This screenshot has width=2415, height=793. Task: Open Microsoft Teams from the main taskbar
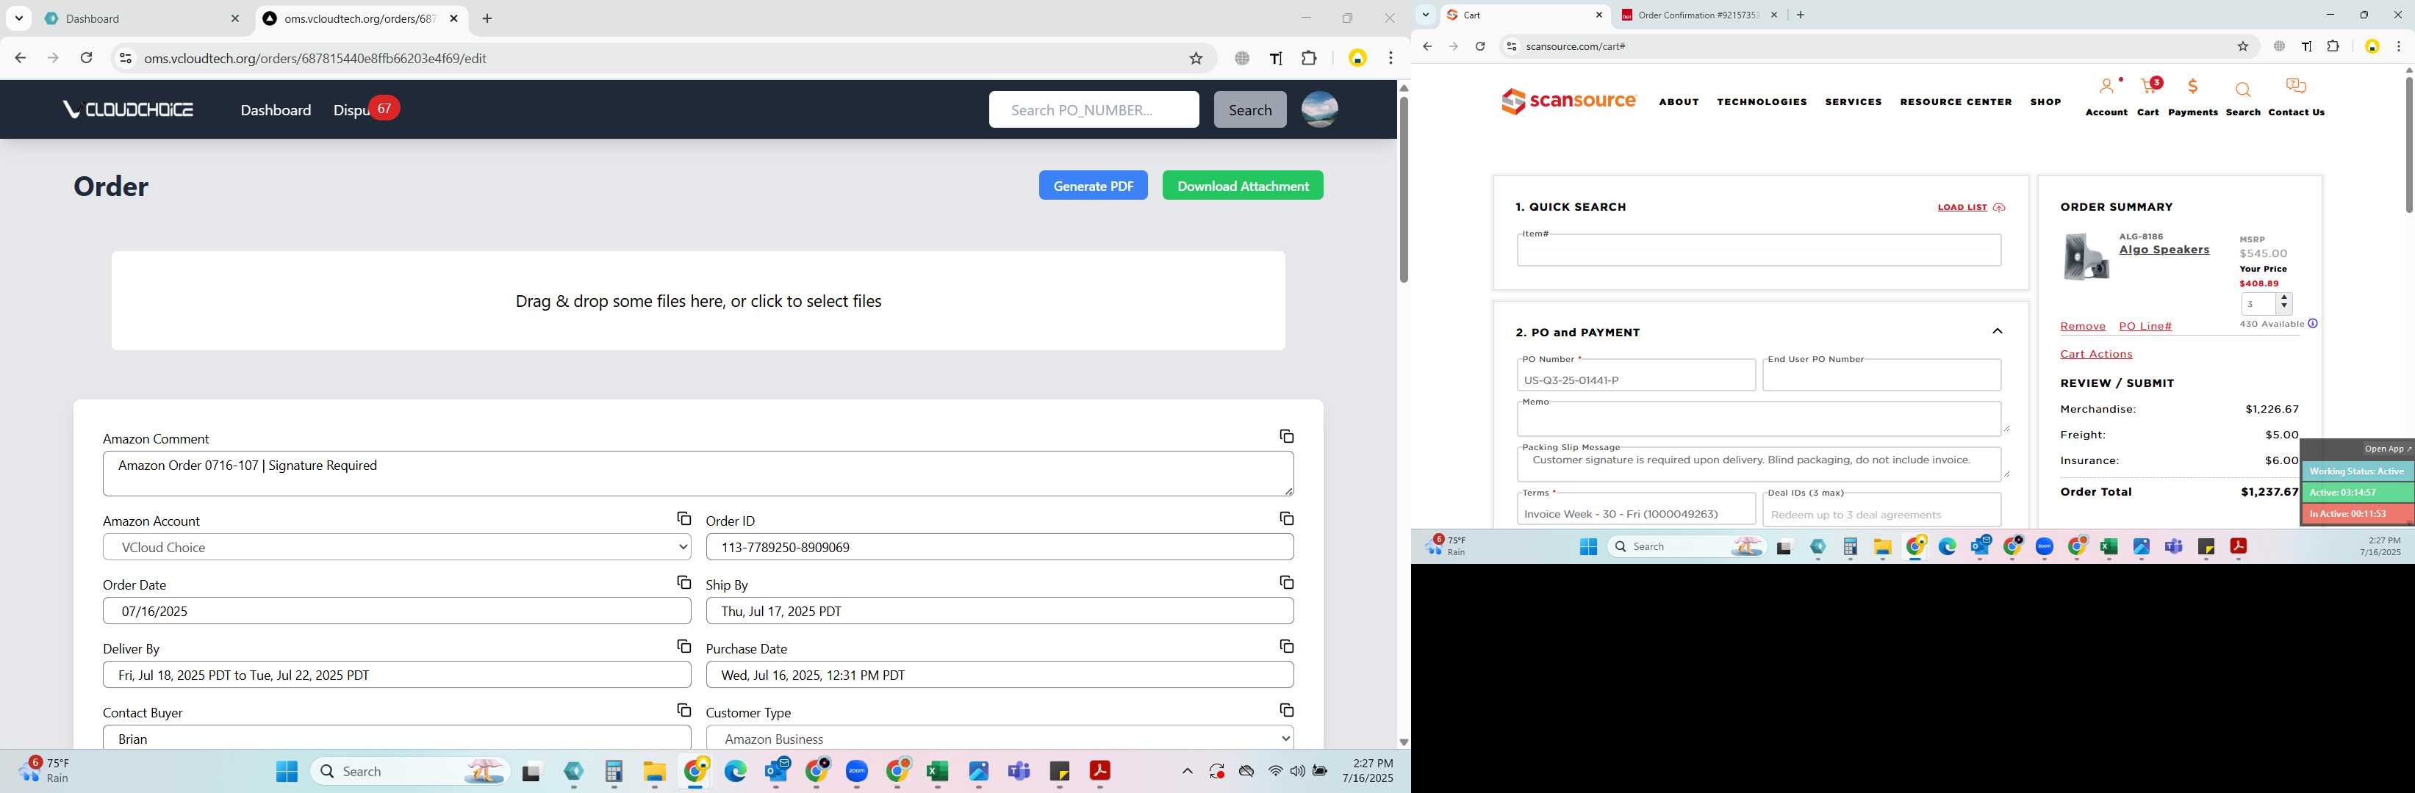[x=1019, y=772]
